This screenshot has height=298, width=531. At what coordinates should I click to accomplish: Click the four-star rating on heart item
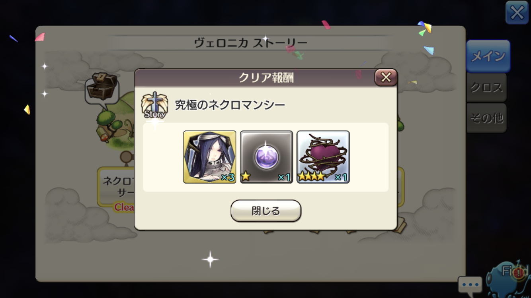click(x=311, y=176)
